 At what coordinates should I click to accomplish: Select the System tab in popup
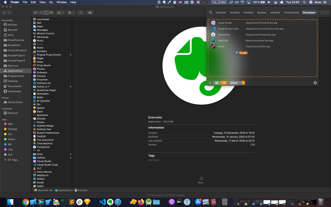click(262, 12)
